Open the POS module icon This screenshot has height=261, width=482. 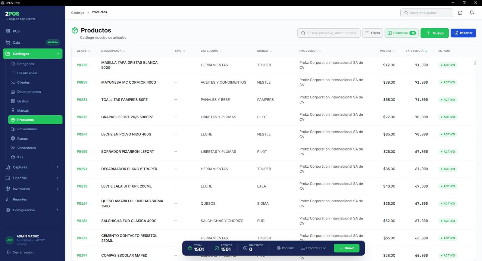coord(8,31)
